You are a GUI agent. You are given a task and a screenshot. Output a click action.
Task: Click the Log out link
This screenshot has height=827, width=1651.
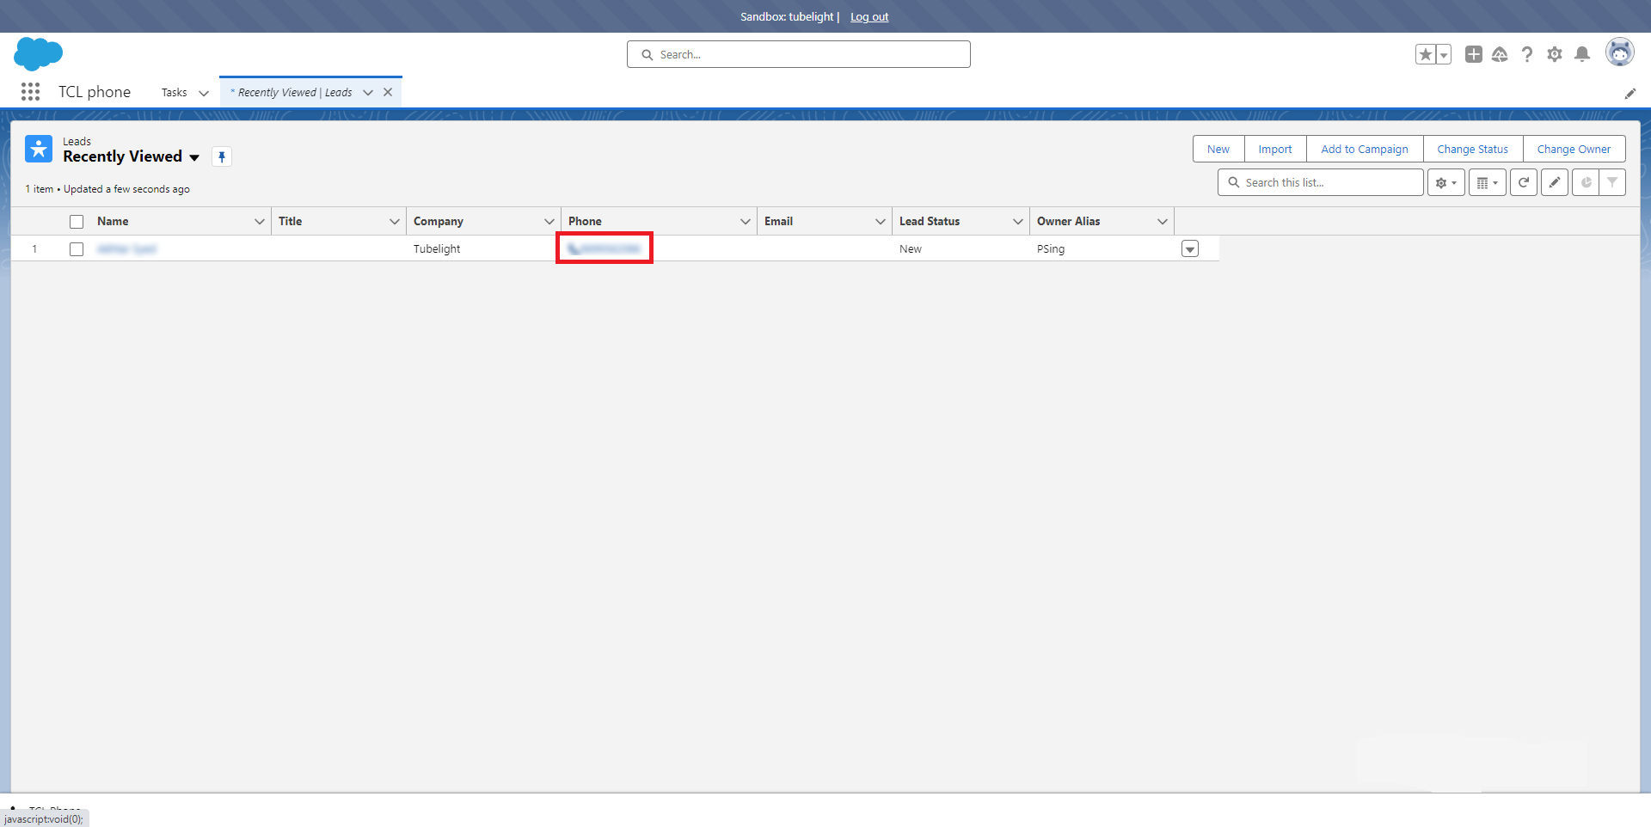[x=868, y=17]
